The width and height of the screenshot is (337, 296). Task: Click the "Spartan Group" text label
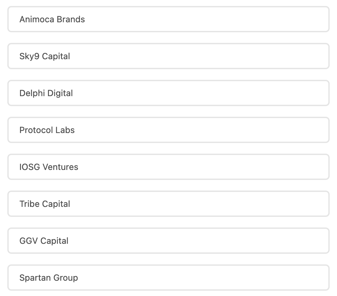point(49,278)
